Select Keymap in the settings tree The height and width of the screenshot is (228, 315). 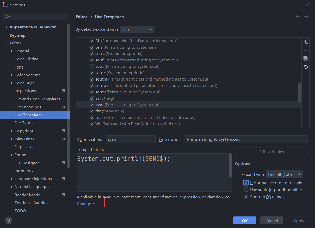17,35
